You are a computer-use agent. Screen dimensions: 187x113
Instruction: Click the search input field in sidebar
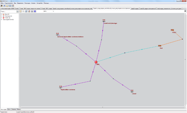[x=8, y=11]
